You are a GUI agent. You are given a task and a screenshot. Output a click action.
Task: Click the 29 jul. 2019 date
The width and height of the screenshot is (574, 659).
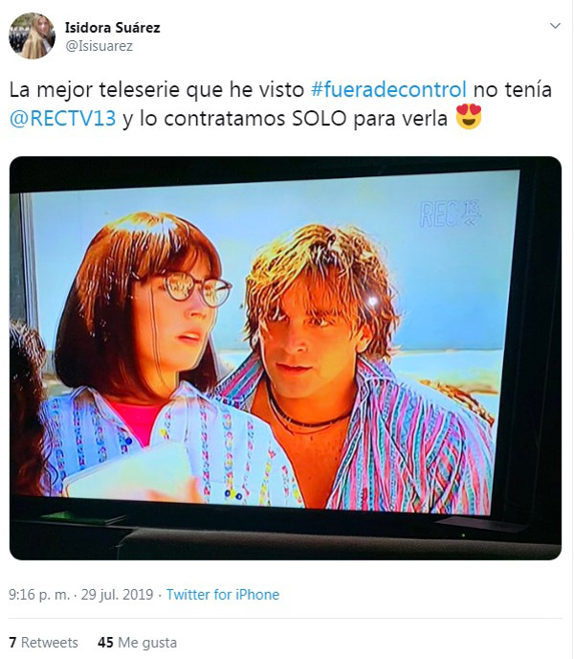click(117, 595)
